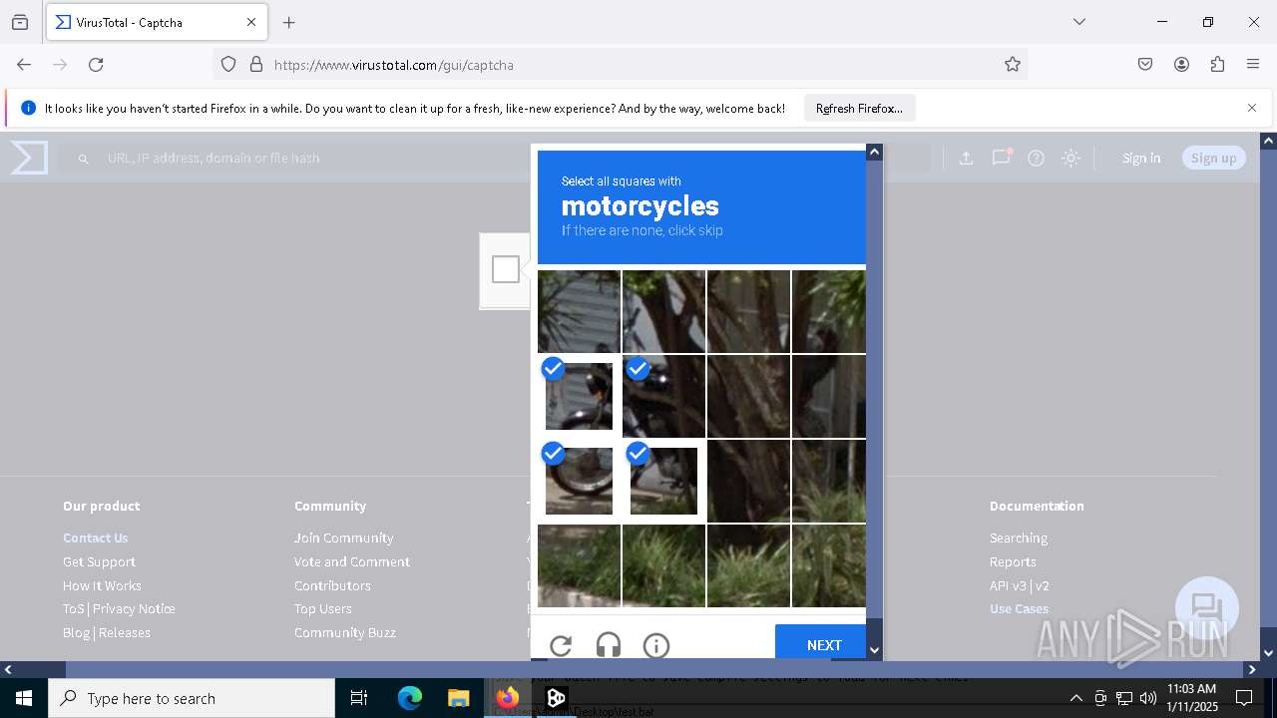Dismiss the Firefox notification bar
Viewport: 1277px width, 718px height.
[1252, 108]
